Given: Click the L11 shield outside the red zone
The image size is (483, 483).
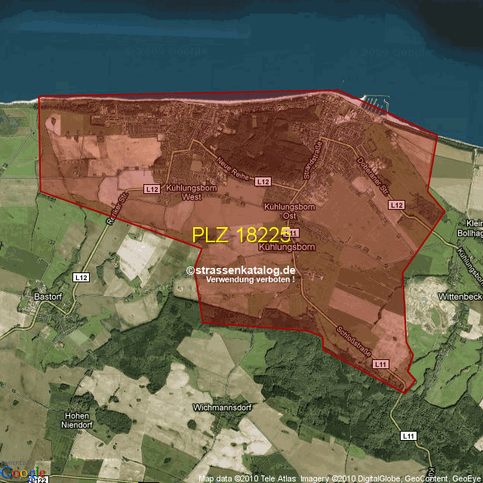Looking at the screenshot, I should [408, 435].
